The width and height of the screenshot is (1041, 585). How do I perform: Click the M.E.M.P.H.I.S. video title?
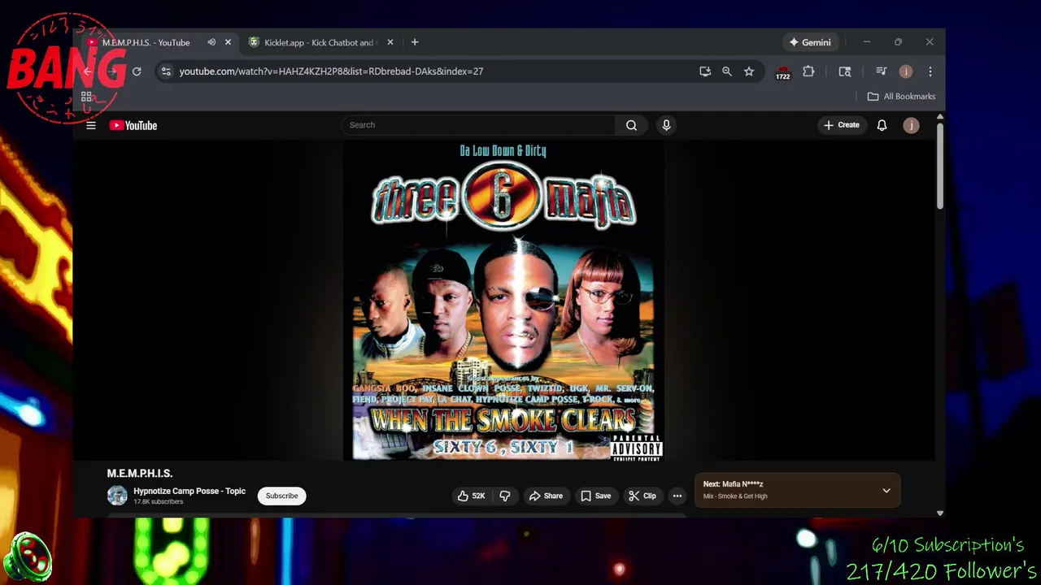click(140, 473)
